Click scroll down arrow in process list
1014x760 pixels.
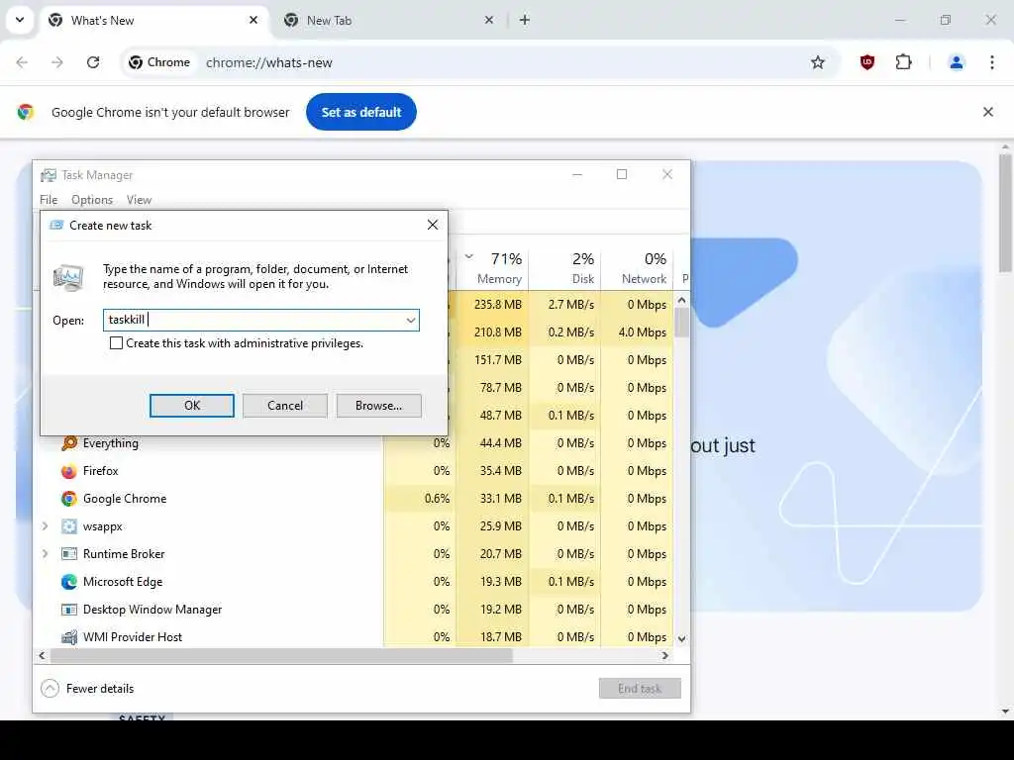681,638
